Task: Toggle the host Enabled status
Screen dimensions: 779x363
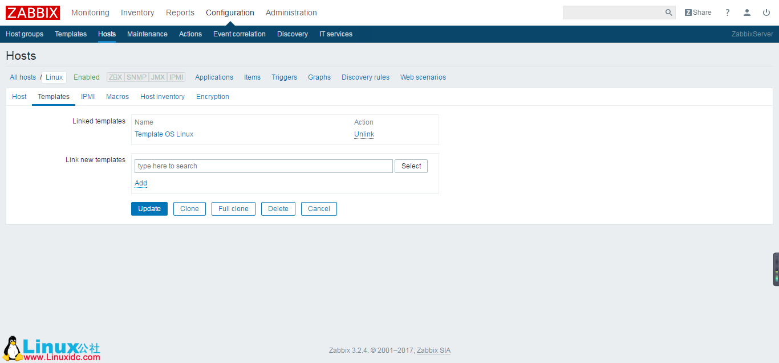Action: [86, 77]
